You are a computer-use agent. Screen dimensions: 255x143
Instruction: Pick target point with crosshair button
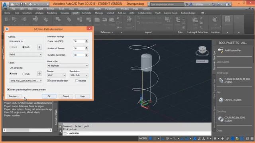(39, 74)
